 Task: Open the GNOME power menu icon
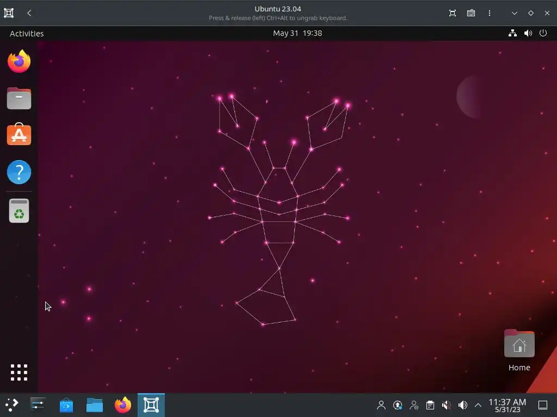click(x=543, y=33)
